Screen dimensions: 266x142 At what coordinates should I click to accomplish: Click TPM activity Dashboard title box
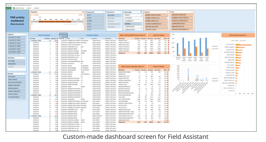point(17,21)
